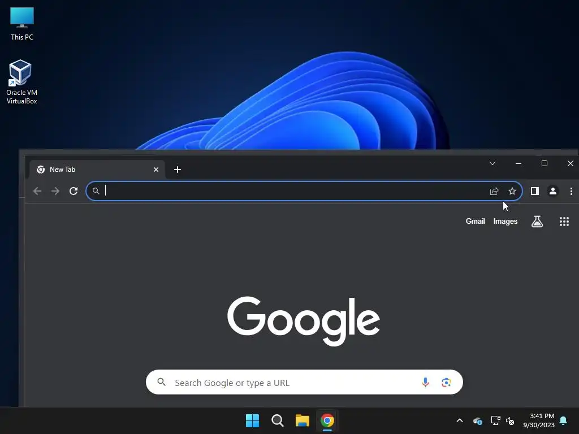Screen dimensions: 579x434
Task: Open the Chrome profile avatar menu
Action: [x=553, y=191]
